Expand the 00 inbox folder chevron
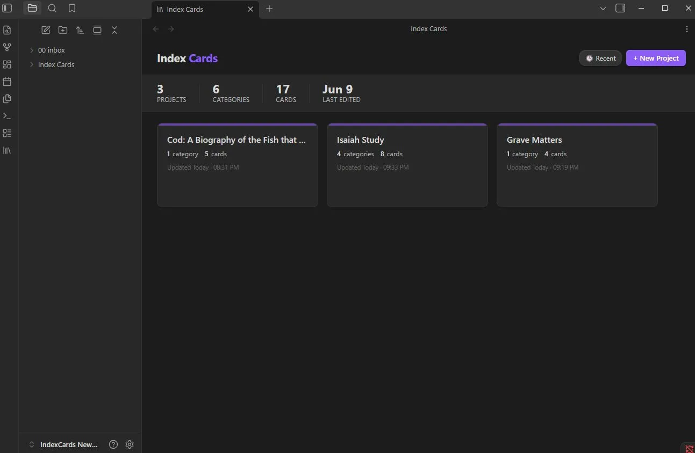Viewport: 695px width, 453px height. click(x=32, y=50)
